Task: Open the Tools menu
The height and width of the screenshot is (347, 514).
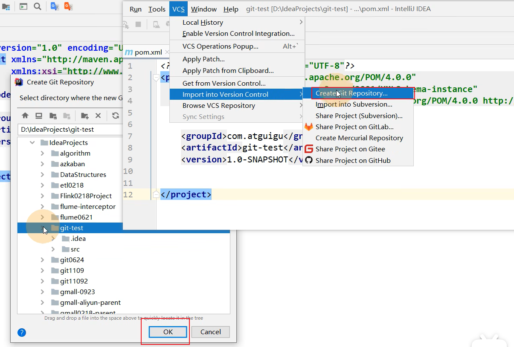Action: [x=157, y=9]
